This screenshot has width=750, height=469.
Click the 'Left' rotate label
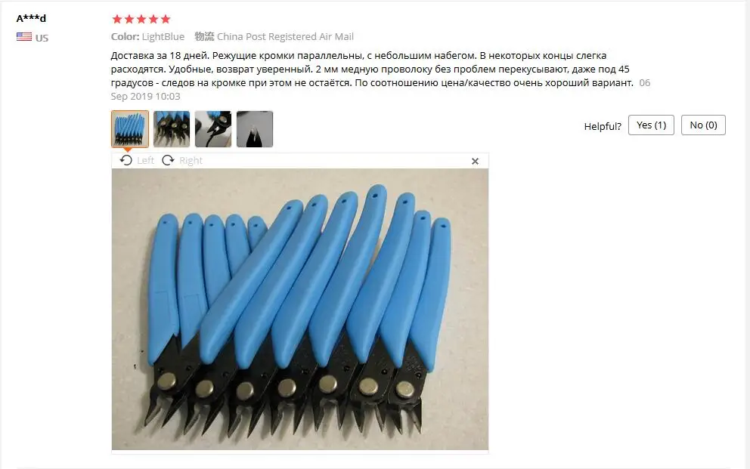click(145, 160)
